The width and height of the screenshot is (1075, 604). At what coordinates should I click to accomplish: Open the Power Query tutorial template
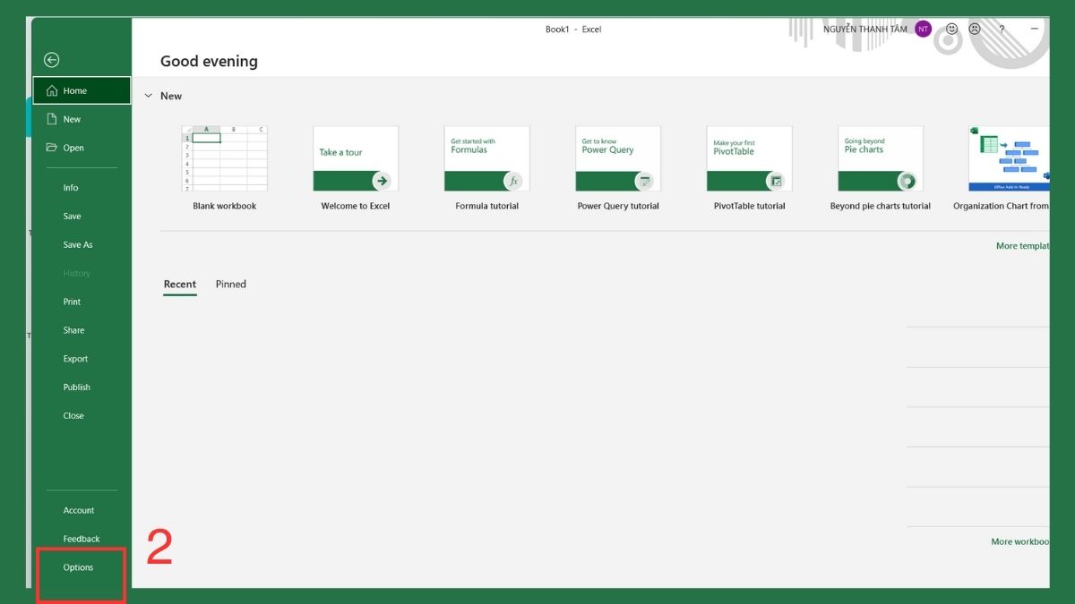[618, 158]
